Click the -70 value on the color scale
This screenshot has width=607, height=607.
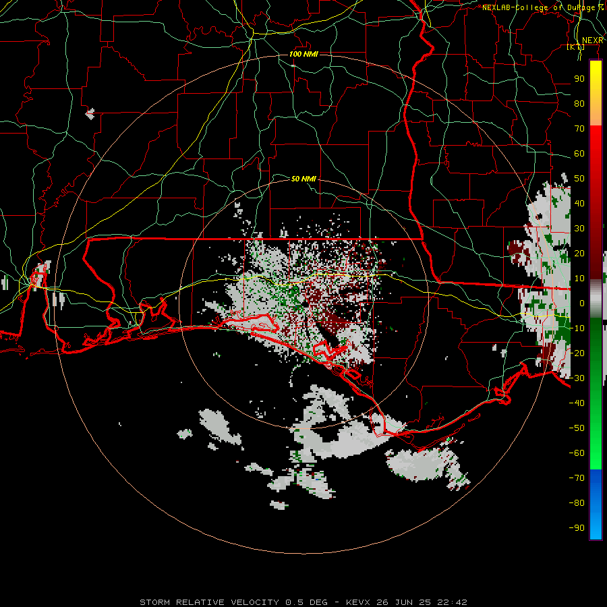[577, 478]
